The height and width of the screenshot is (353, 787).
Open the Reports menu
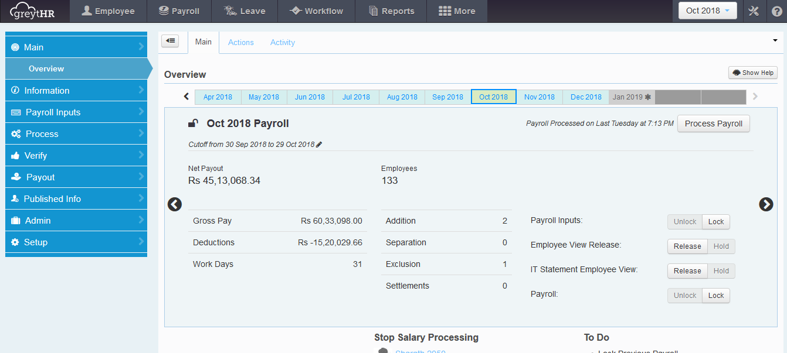[x=391, y=11]
